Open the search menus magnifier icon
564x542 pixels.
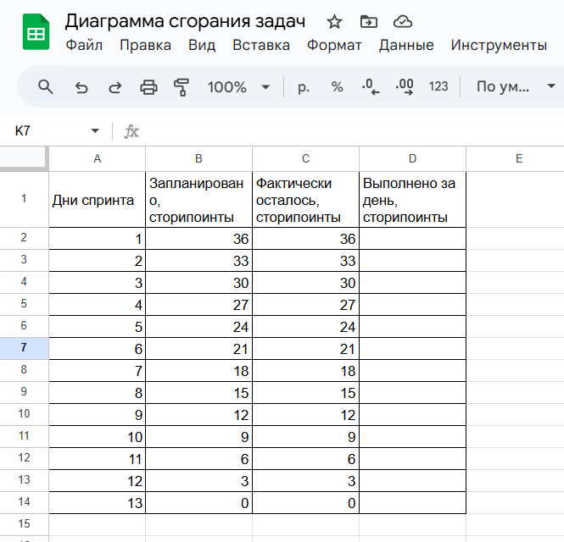[x=46, y=87]
